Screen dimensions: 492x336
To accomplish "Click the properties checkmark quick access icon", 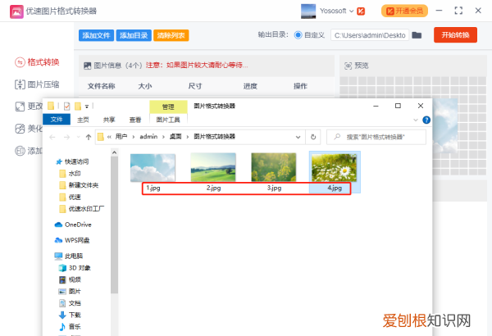I will coord(66,107).
